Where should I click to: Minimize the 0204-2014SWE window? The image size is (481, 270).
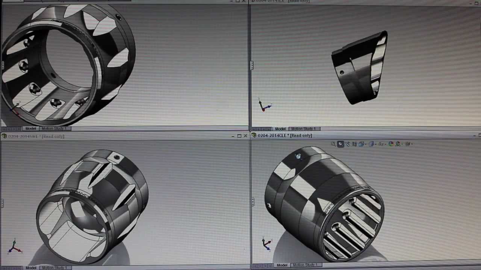click(x=233, y=136)
